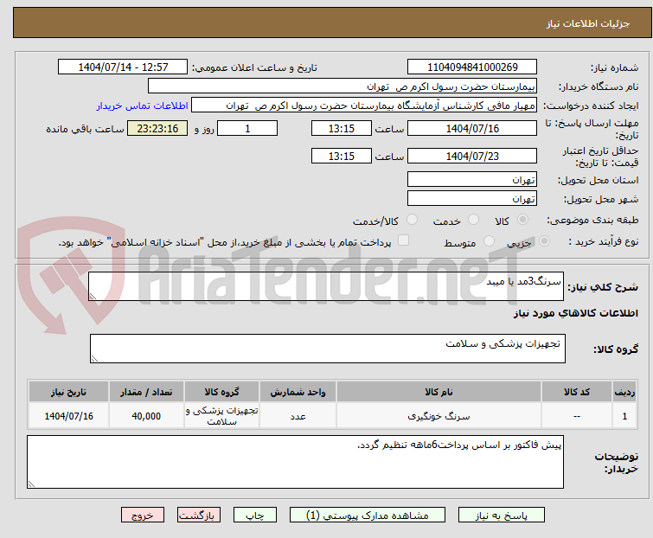
Task: Click announcement date field 1404/07/14 - 12:57
Action: click(123, 67)
